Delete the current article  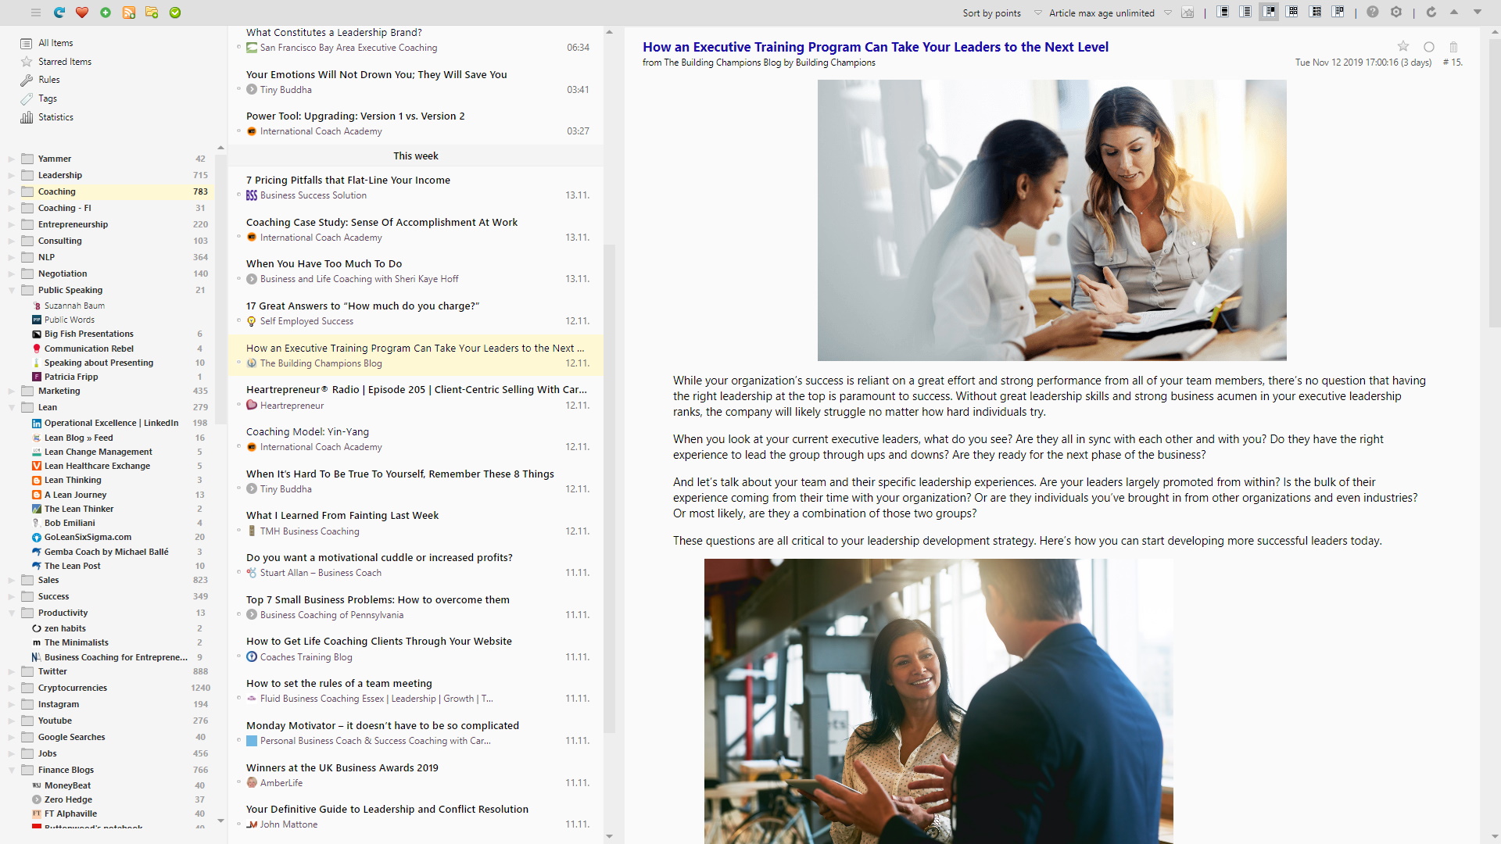point(1453,47)
